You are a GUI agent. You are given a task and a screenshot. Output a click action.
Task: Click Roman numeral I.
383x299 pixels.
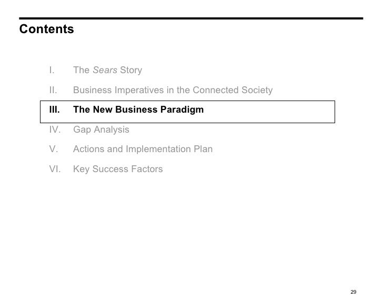pyautogui.click(x=52, y=70)
